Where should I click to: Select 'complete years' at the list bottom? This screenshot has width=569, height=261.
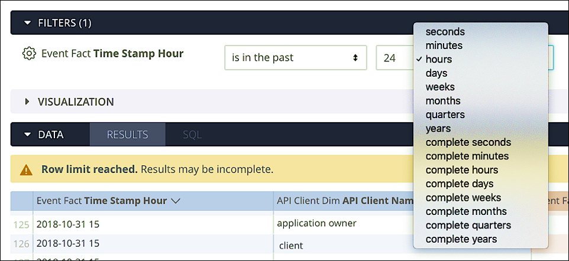pos(461,239)
